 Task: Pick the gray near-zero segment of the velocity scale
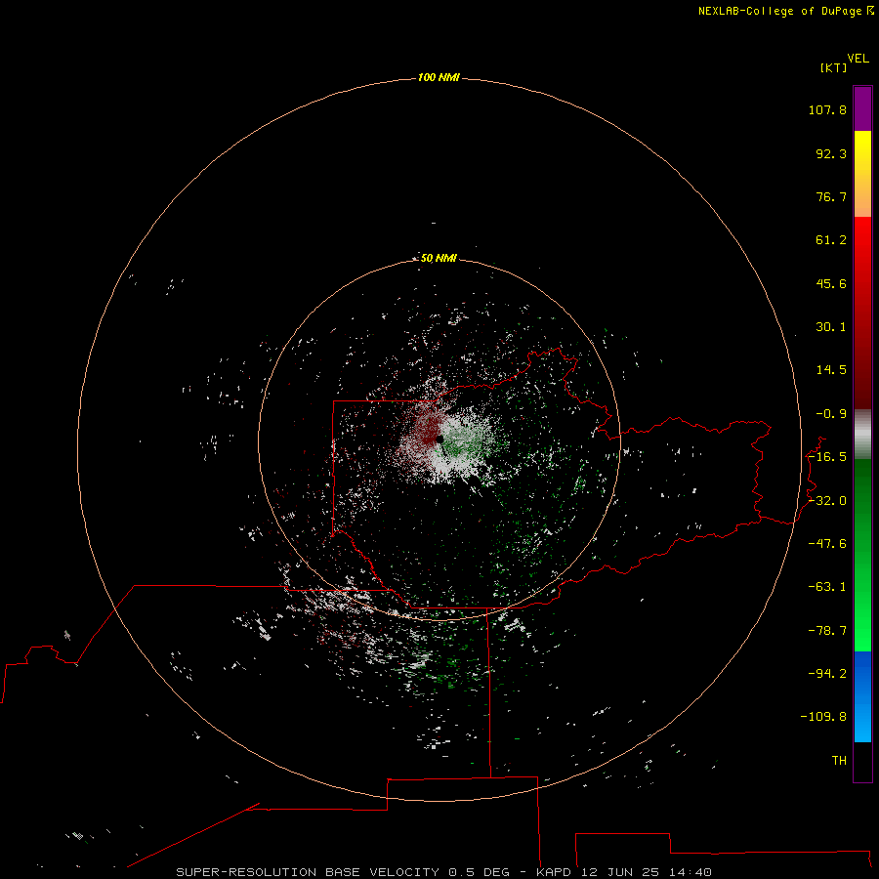click(862, 435)
